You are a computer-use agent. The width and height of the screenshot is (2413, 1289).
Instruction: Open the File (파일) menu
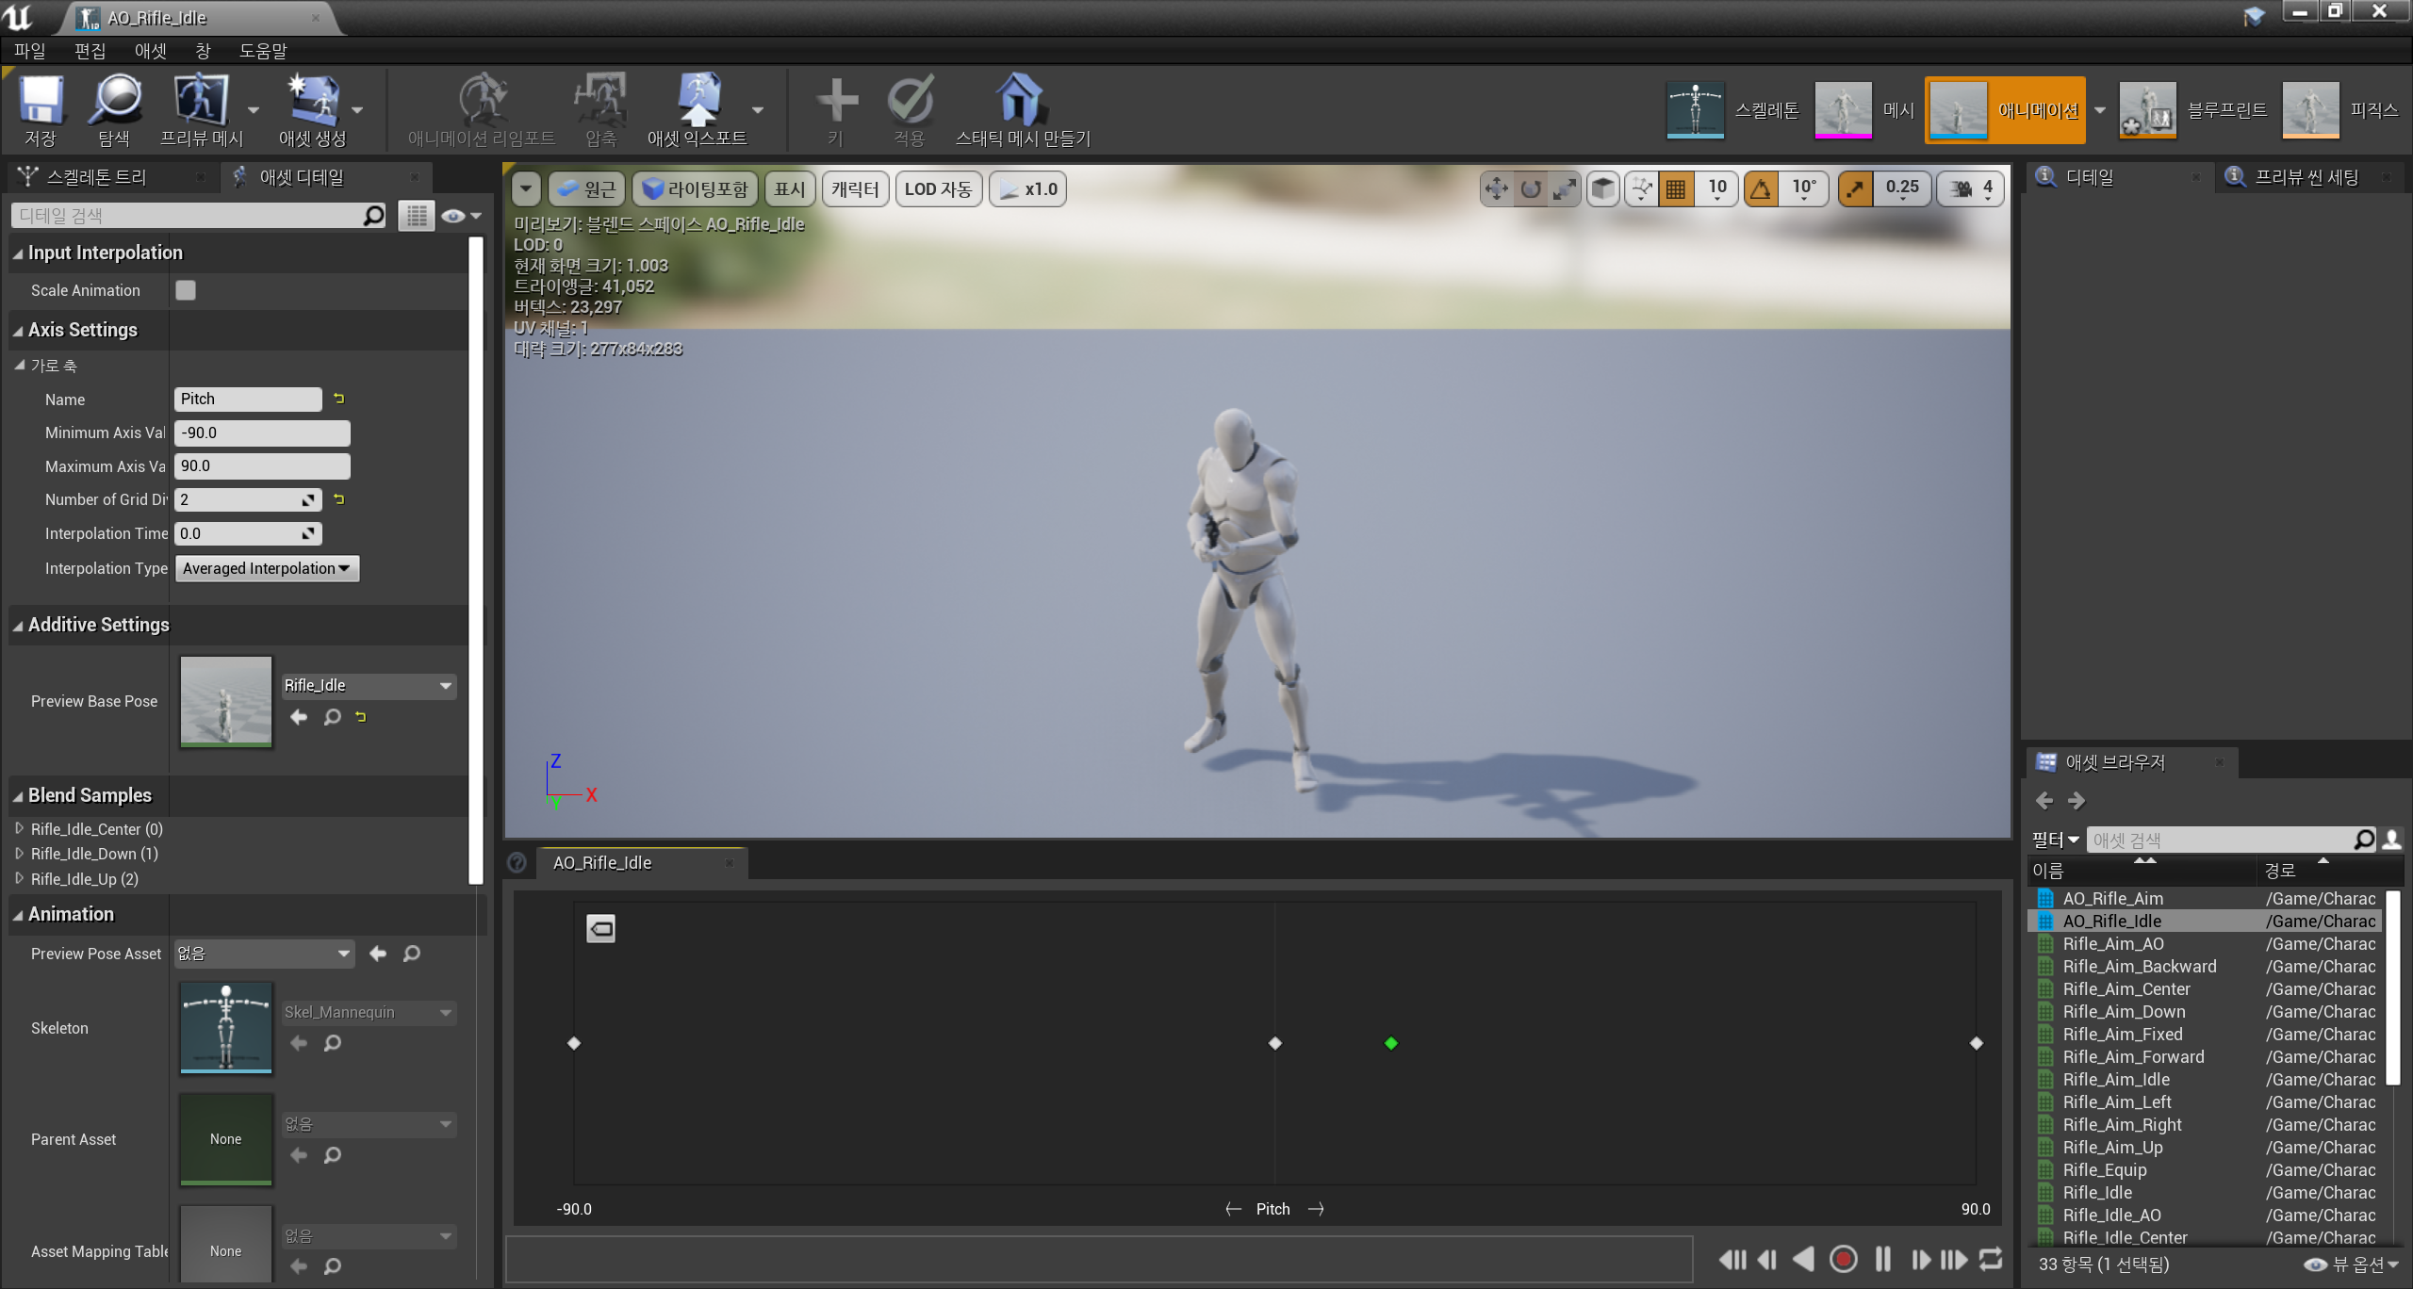pos(30,51)
